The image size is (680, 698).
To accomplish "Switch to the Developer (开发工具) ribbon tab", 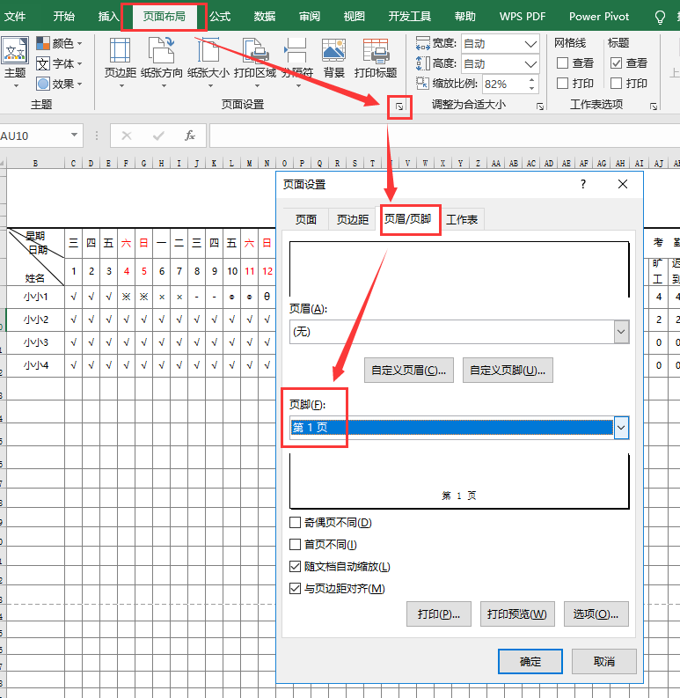I will coord(409,17).
